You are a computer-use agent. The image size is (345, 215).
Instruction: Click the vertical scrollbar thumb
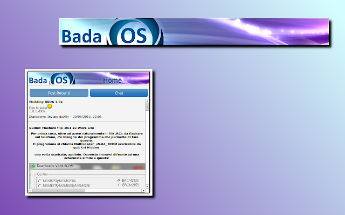coord(147,107)
